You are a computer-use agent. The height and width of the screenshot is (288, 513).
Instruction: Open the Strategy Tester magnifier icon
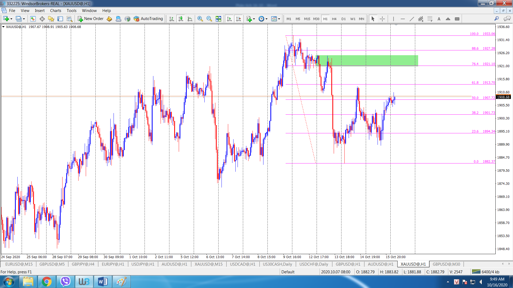(69, 19)
